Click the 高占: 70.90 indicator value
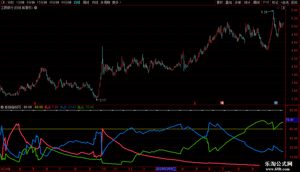This screenshot has width=300, height=172. point(85,107)
